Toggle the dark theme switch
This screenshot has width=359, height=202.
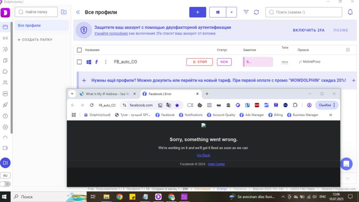[x=5, y=184]
